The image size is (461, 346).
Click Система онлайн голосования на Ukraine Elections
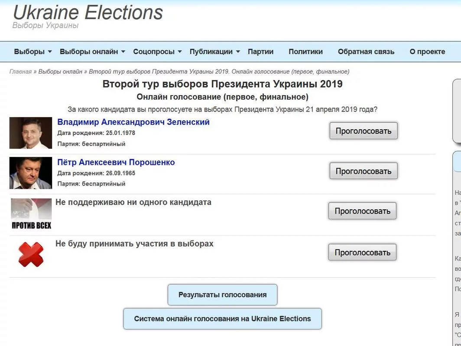pyautogui.click(x=222, y=319)
